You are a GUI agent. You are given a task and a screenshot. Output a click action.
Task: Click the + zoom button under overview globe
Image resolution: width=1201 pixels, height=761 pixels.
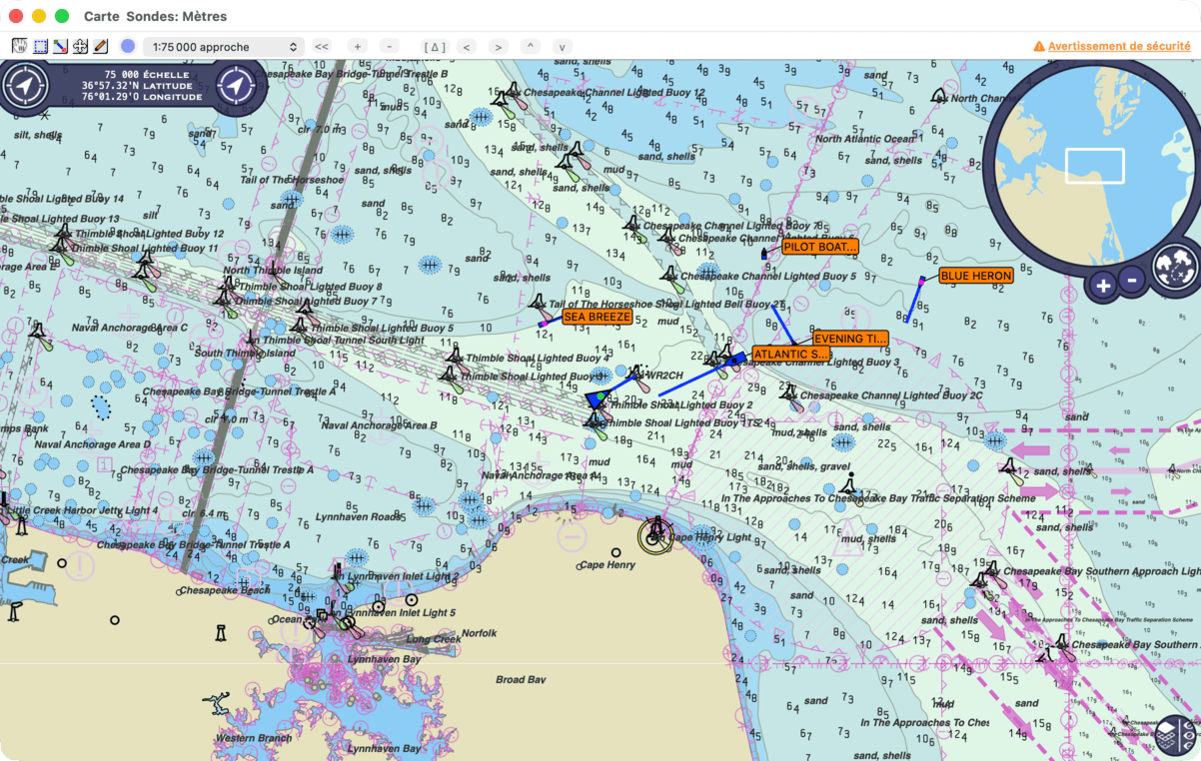click(x=1102, y=286)
